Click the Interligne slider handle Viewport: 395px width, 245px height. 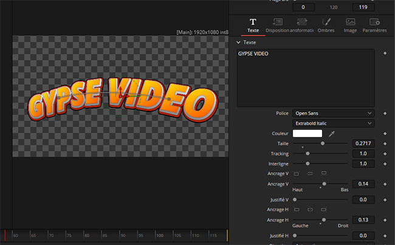pyautogui.click(x=307, y=164)
